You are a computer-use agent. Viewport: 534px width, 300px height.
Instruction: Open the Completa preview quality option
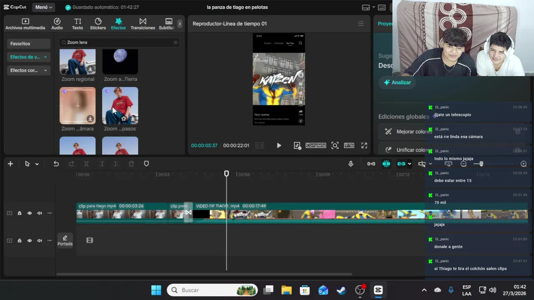point(316,145)
